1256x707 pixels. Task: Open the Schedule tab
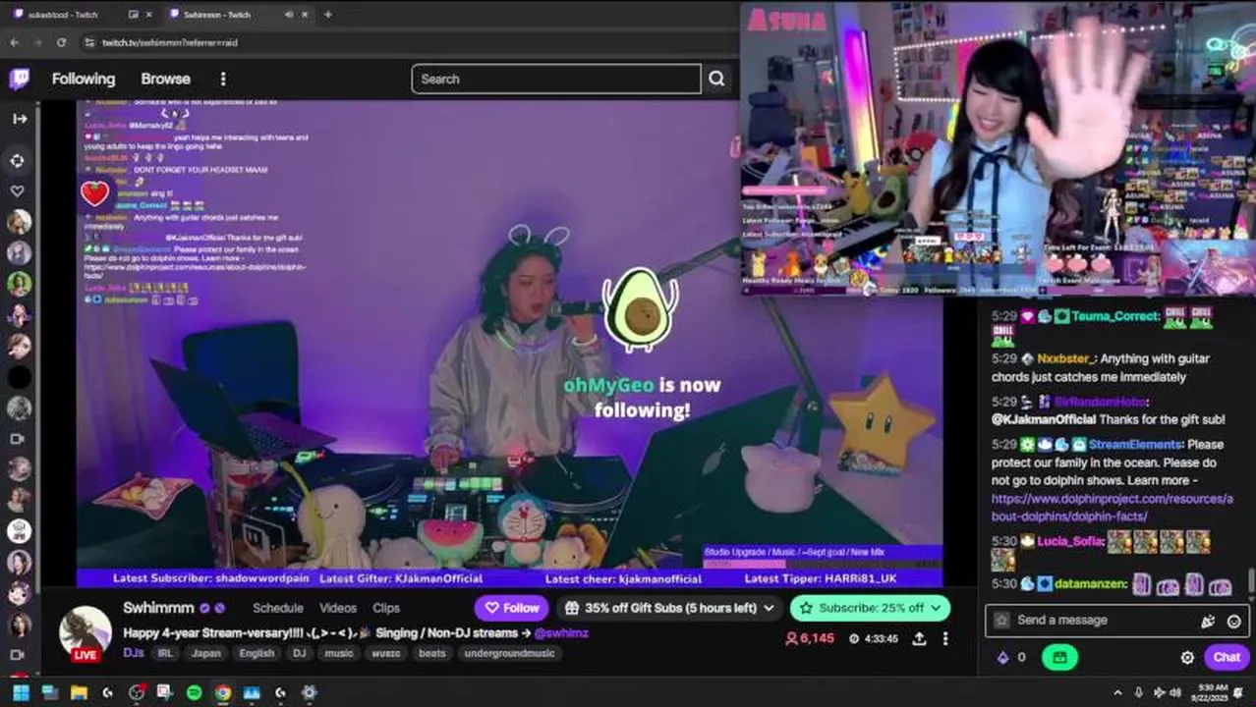277,608
